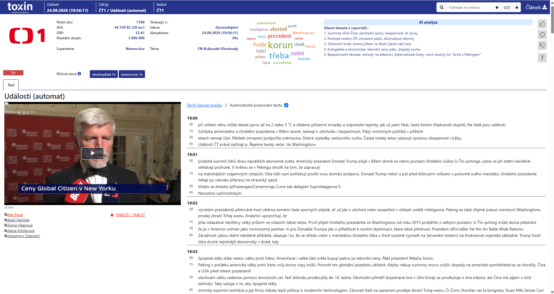Image resolution: width=554 pixels, height=294 pixels.
Task: Go to next search result arrow
Action: [x=516, y=8]
